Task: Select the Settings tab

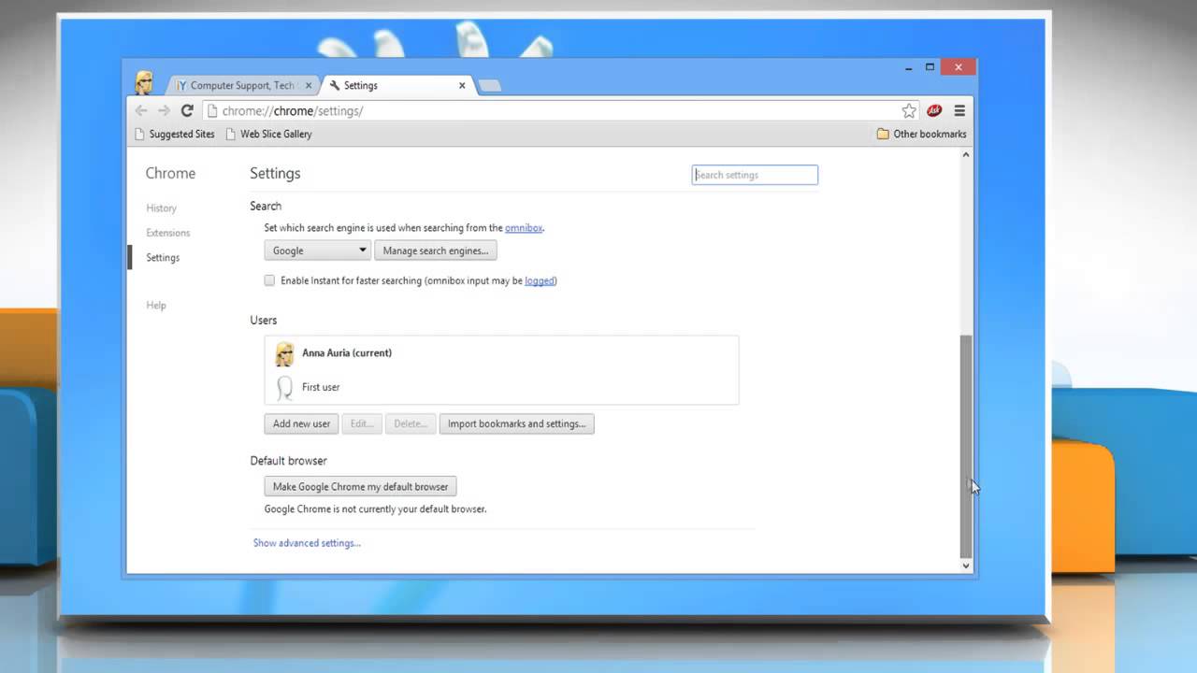Action: [x=398, y=85]
